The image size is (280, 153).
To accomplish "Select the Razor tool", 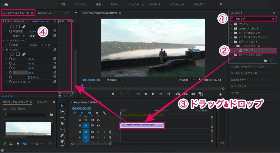I will [x=62, y=123].
